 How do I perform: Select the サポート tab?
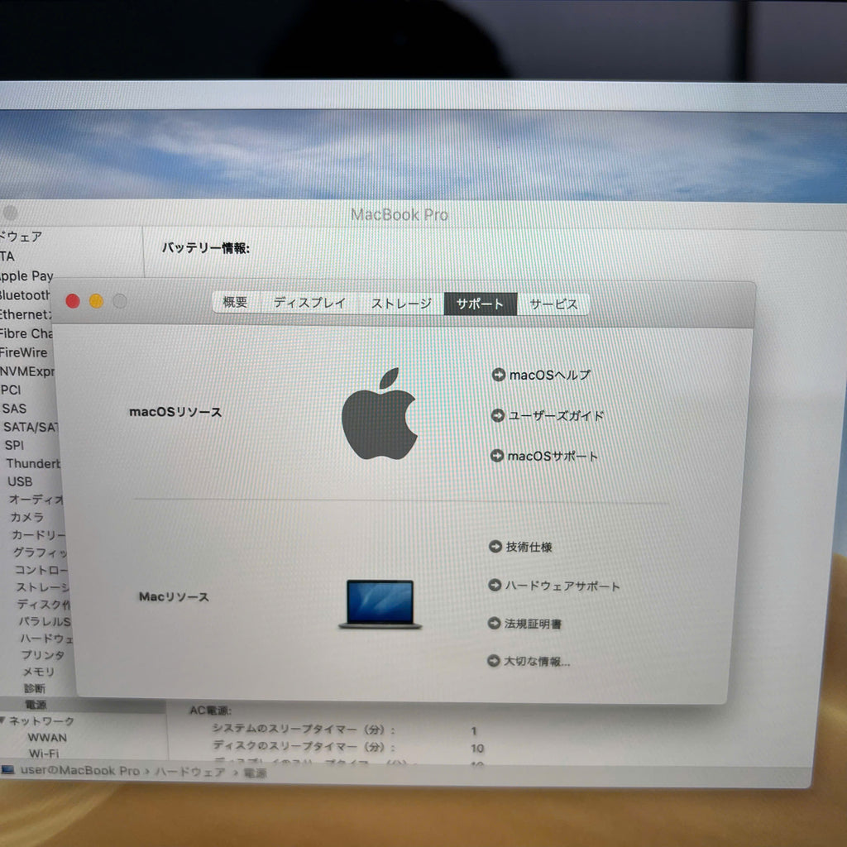coord(481,304)
